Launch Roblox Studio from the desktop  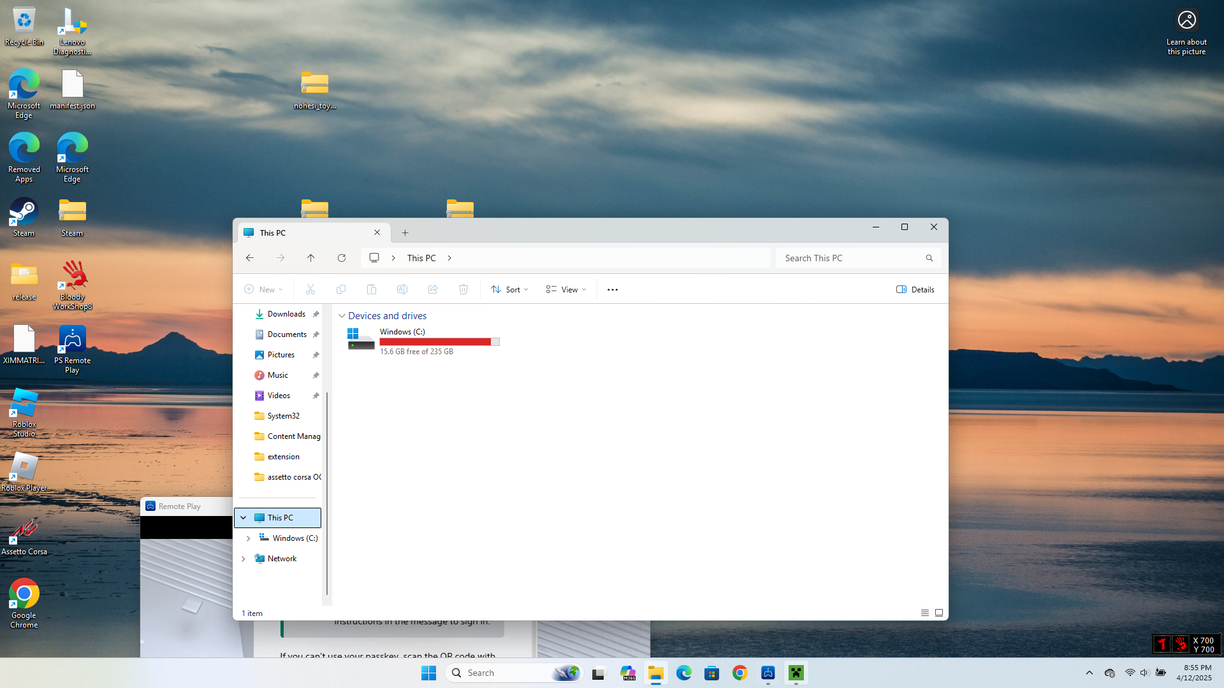tap(24, 413)
